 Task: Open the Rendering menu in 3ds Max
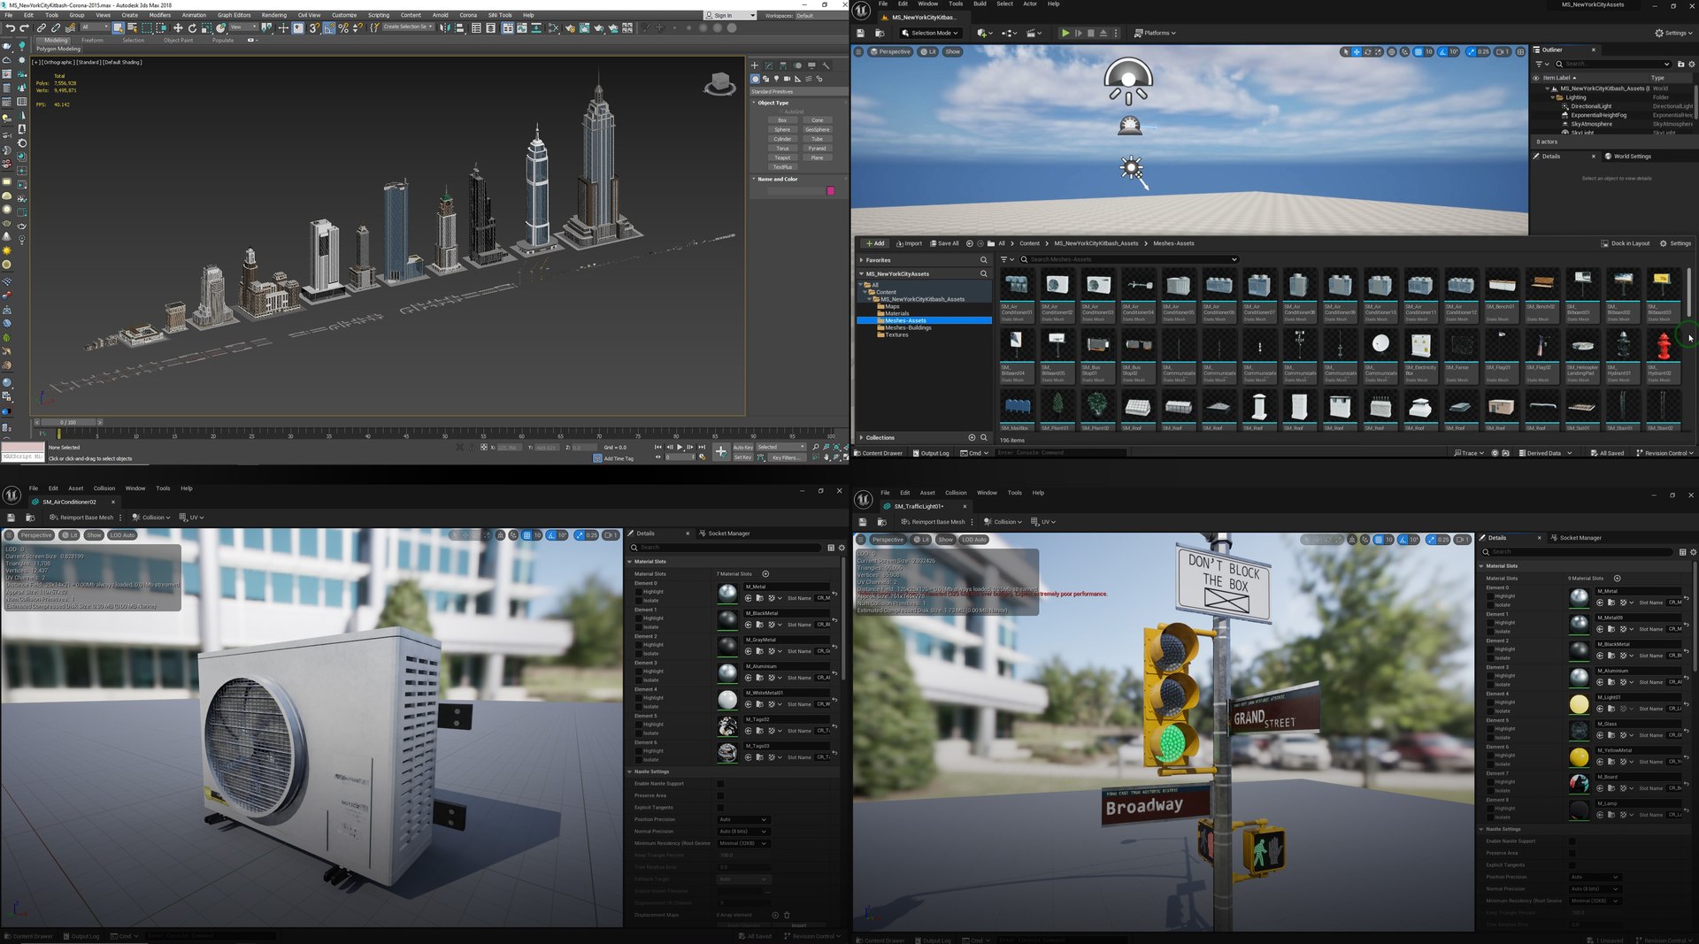[x=274, y=15]
